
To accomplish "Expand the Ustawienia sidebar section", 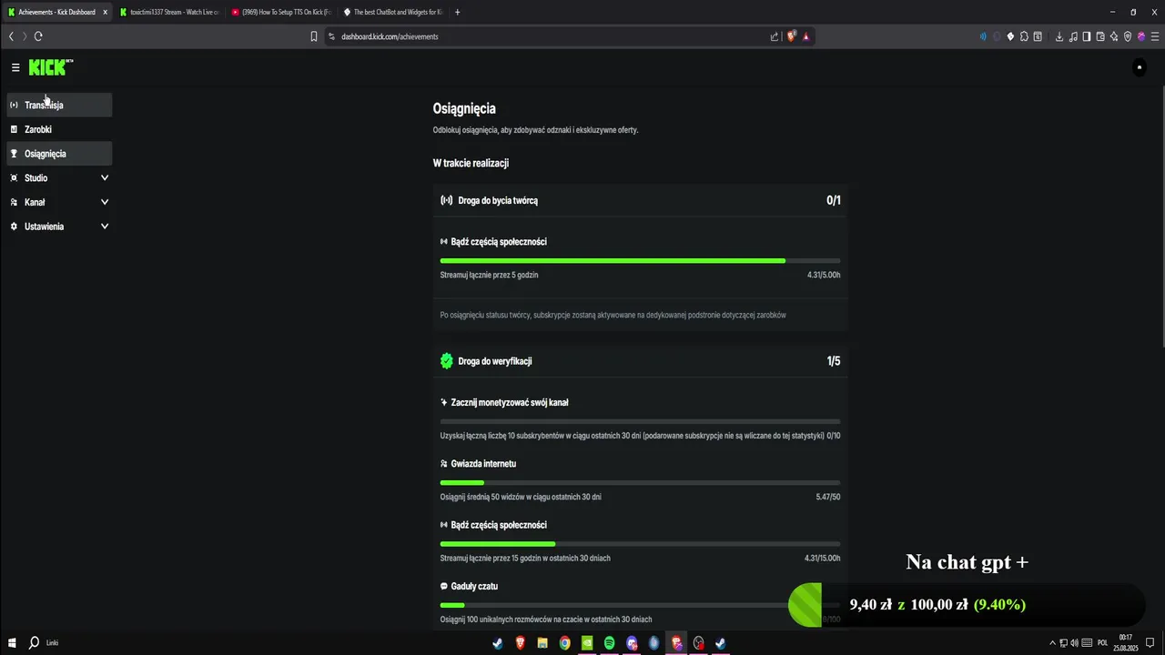I will tap(59, 227).
